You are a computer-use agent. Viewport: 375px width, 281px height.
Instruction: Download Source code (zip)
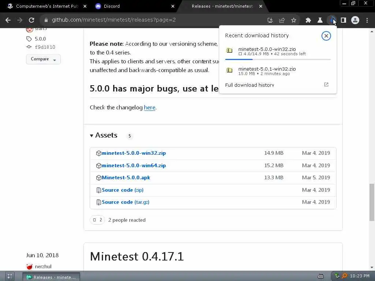click(x=123, y=190)
